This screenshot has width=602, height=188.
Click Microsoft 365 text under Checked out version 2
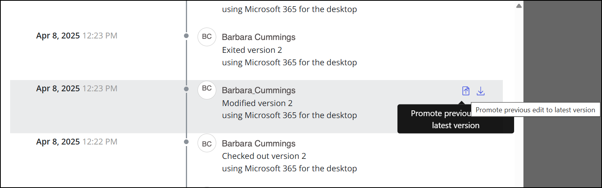289,169
